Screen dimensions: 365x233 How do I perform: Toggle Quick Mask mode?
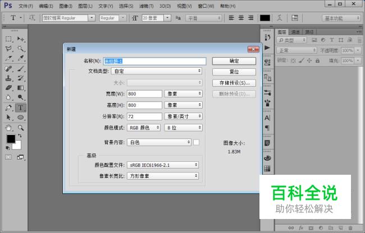tap(8, 157)
